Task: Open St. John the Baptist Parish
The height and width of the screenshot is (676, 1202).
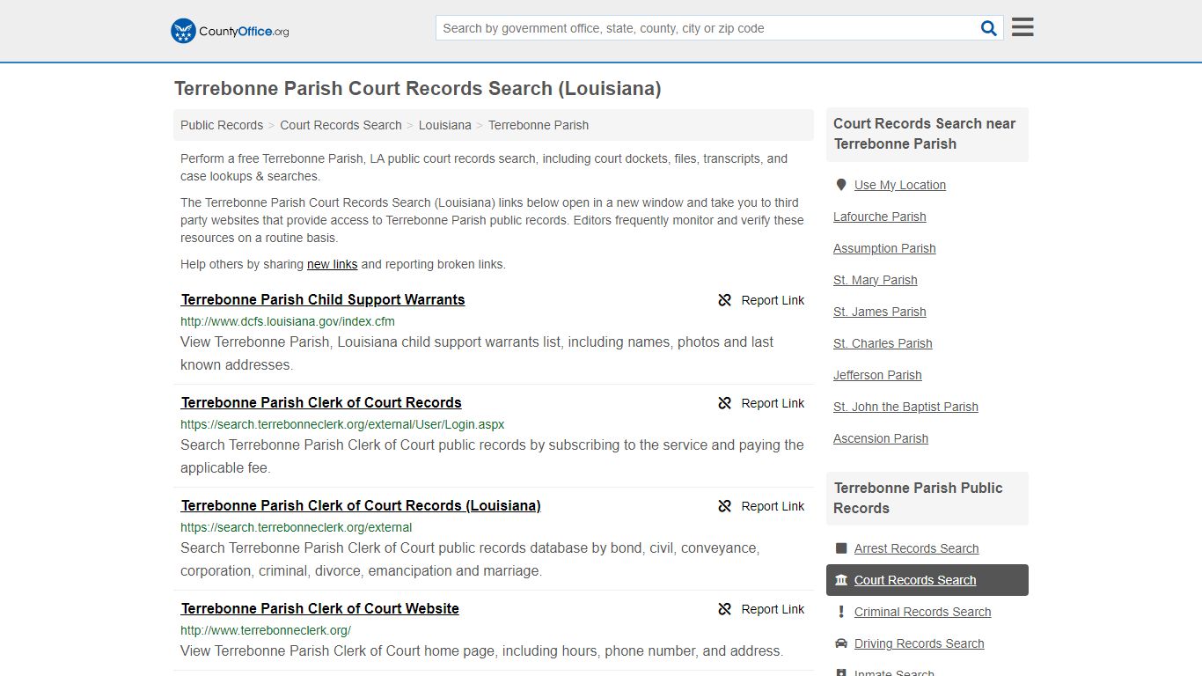Action: [905, 407]
